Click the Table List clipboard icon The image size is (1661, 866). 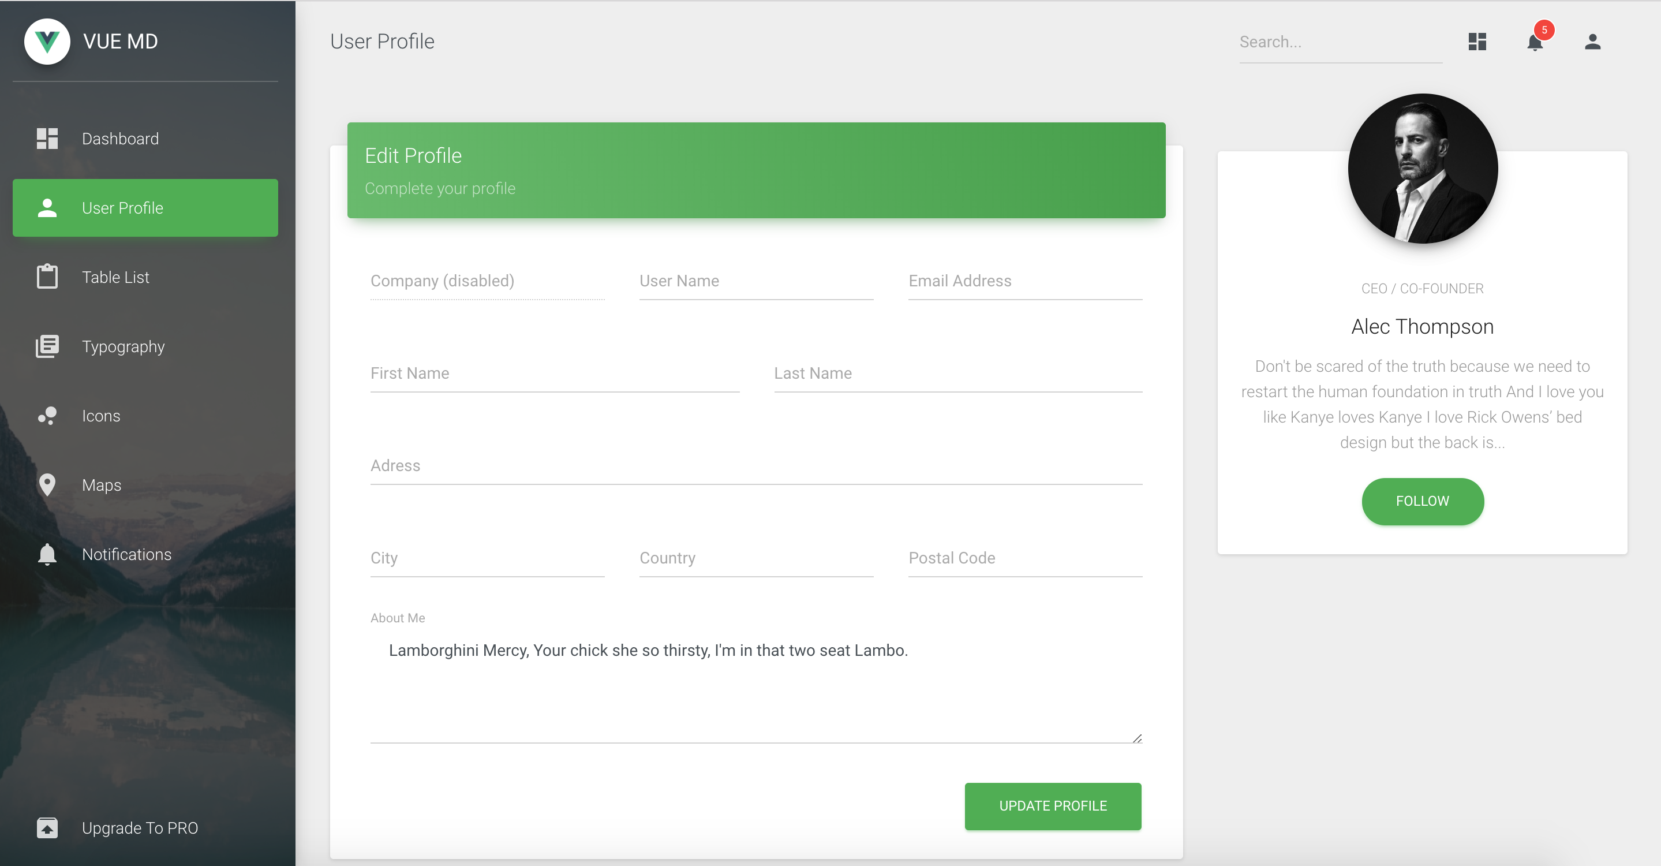(47, 277)
